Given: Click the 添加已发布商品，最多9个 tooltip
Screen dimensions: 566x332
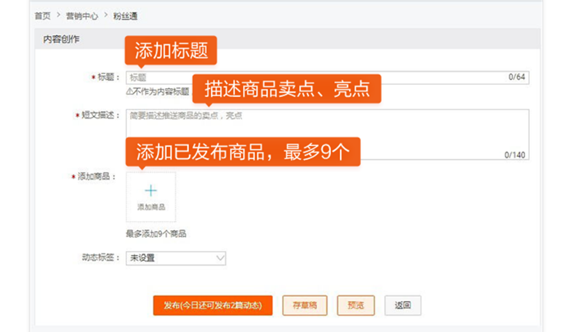Looking at the screenshot, I should pos(242,152).
